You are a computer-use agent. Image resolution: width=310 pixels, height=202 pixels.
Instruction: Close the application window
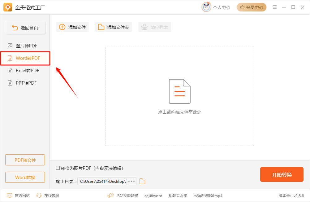303,7
